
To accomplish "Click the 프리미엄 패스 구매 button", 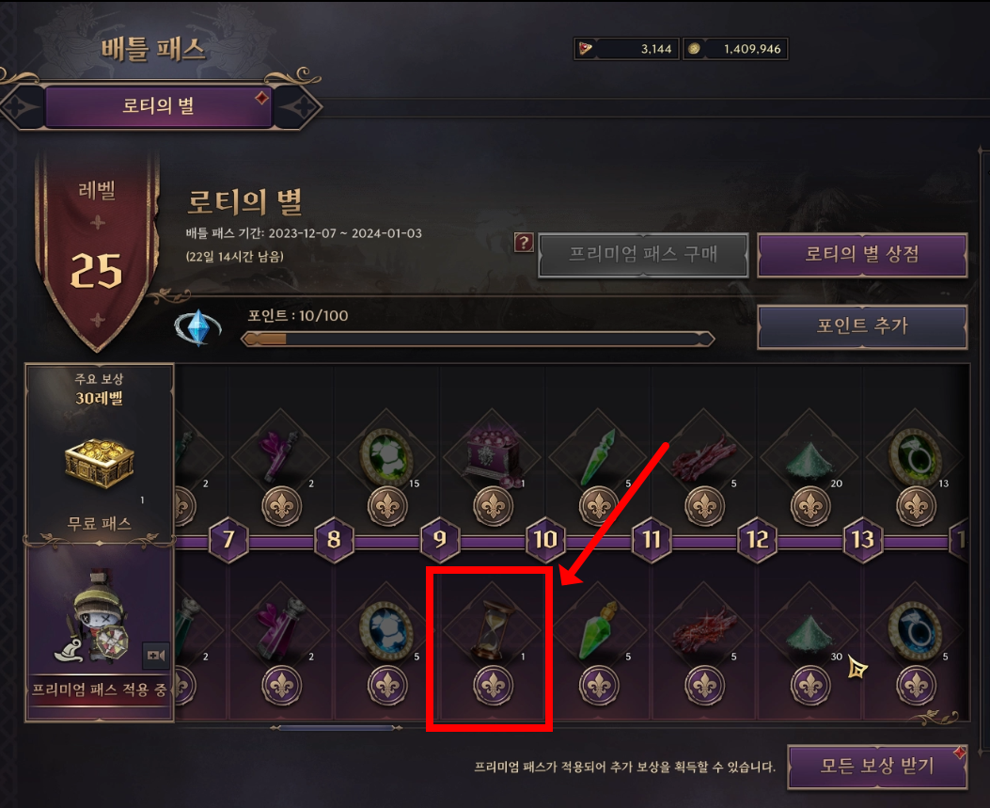I will pos(643,255).
